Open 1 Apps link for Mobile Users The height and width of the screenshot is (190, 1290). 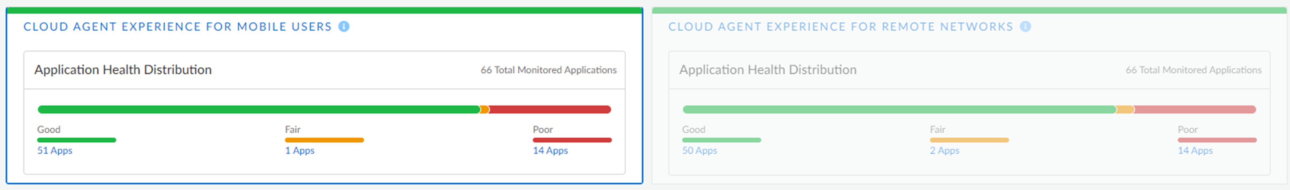(x=299, y=151)
